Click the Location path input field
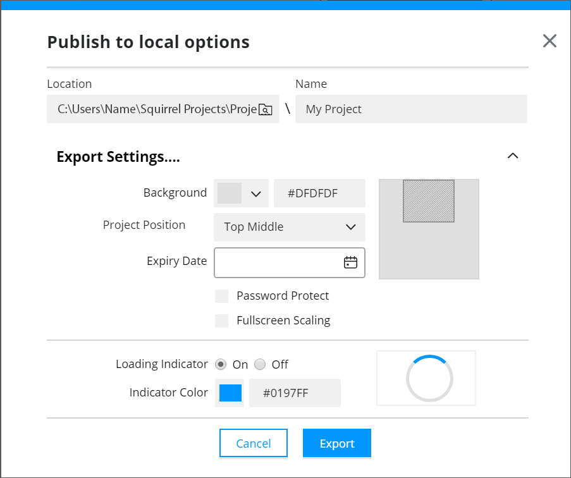 (x=163, y=109)
